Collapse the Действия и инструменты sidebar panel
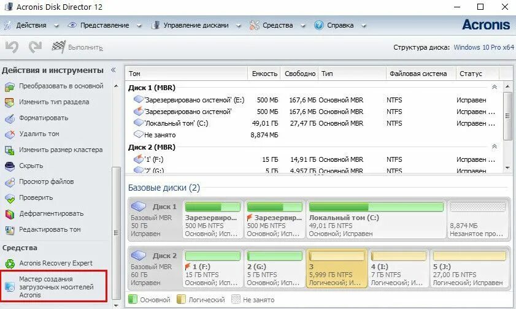Image resolution: width=516 pixels, height=309 pixels. click(114, 70)
